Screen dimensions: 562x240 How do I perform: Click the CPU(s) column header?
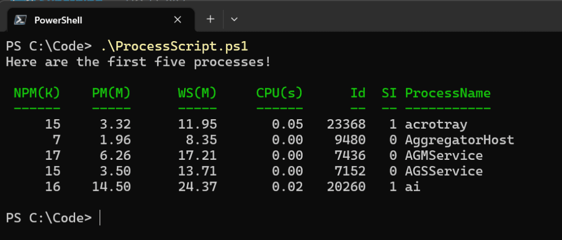click(x=279, y=93)
